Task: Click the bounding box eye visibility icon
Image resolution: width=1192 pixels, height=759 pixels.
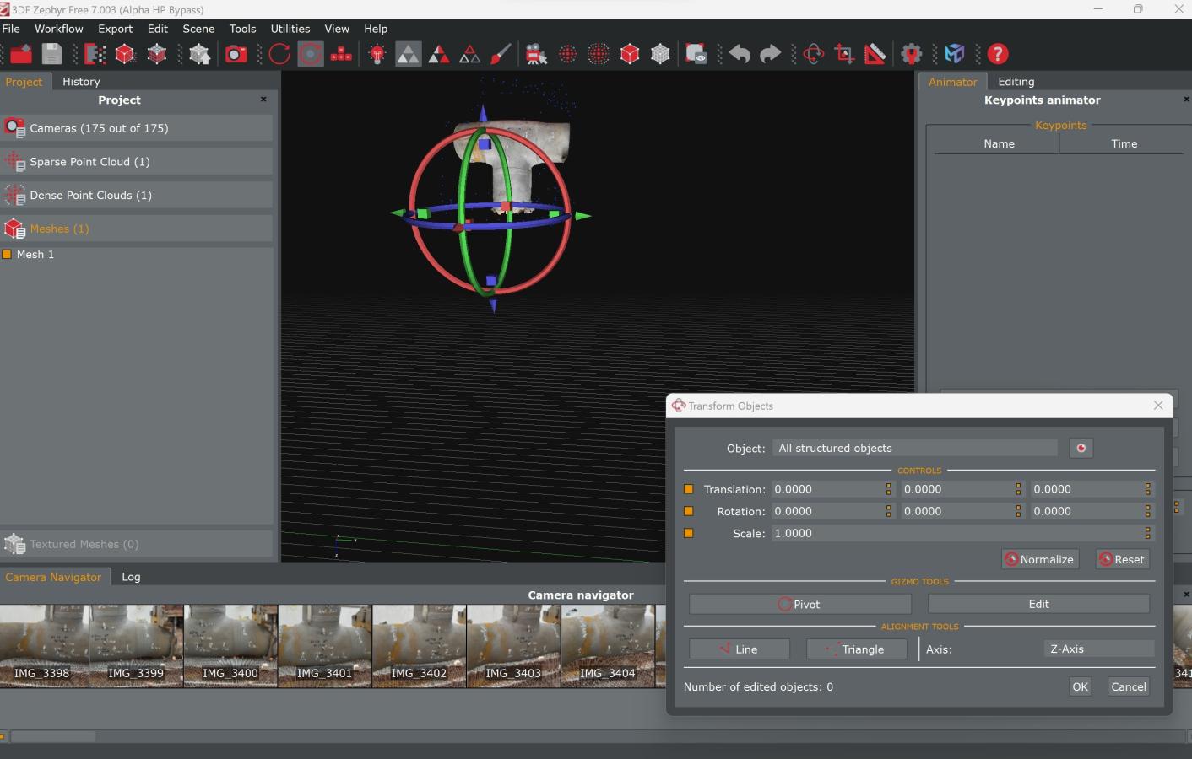Action: (x=696, y=54)
